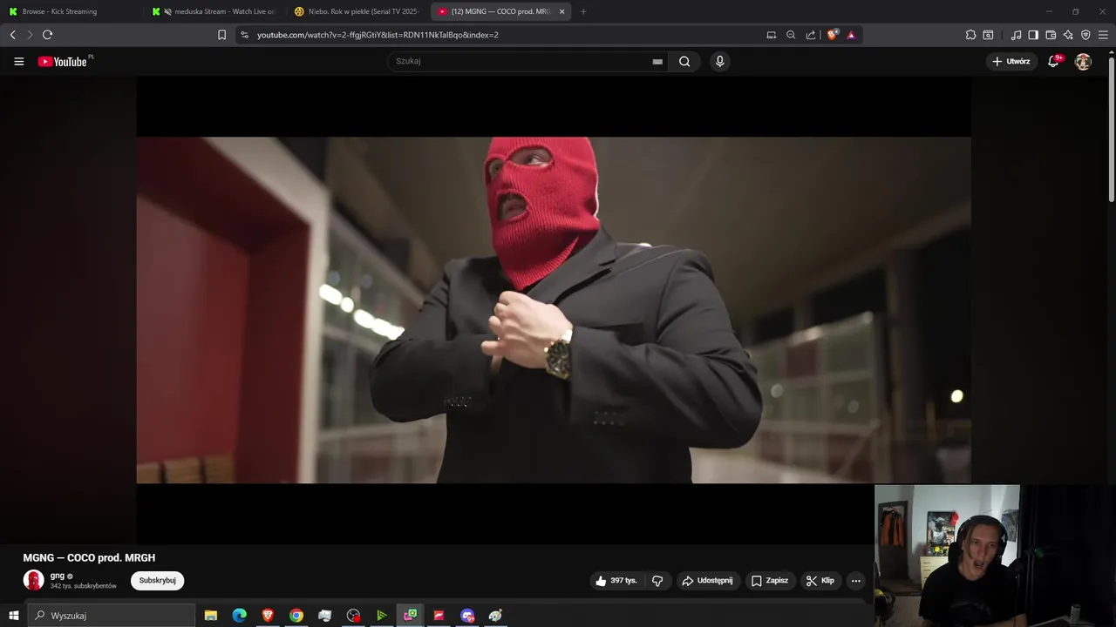Viewport: 1116px width, 627px height.
Task: Reload the current page
Action: (47, 35)
